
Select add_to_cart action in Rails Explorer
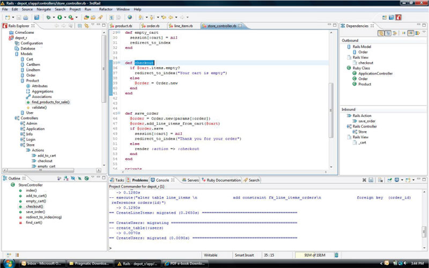coord(47,155)
